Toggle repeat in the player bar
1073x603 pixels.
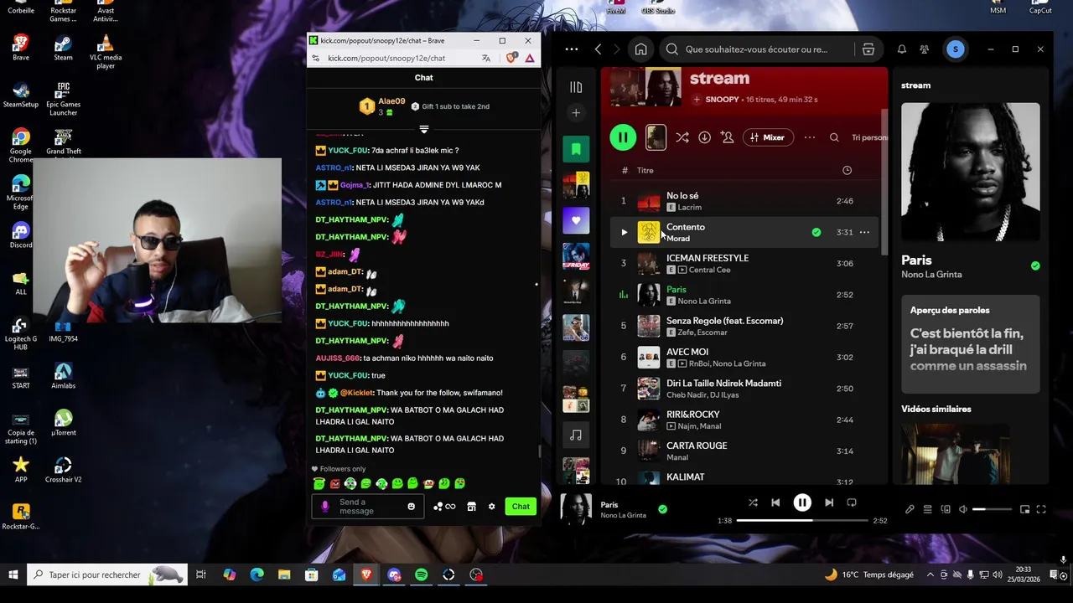pos(852,502)
